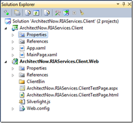Select the Web.config file
This screenshot has height=123, width=133.
click(38, 108)
